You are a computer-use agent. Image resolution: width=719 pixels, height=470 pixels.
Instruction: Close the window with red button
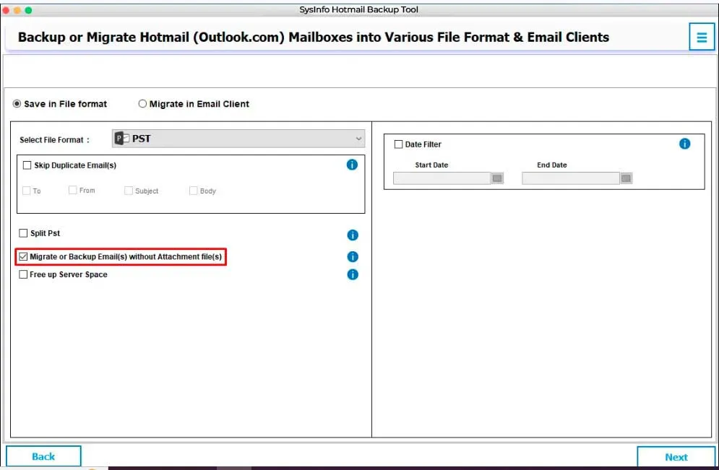(6, 9)
